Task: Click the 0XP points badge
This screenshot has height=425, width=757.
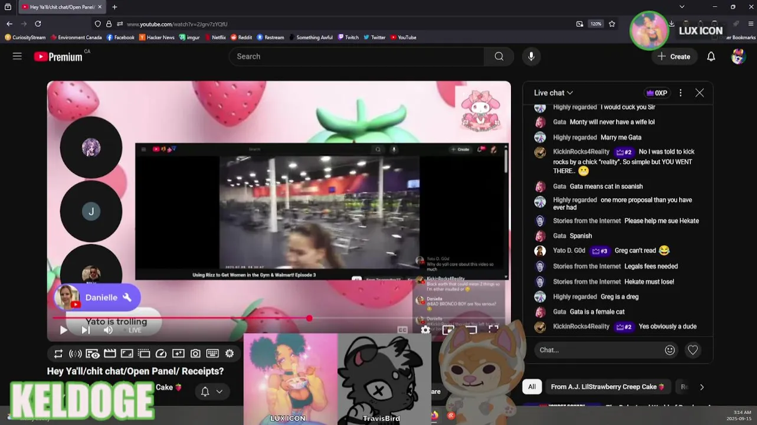Action: (x=657, y=93)
